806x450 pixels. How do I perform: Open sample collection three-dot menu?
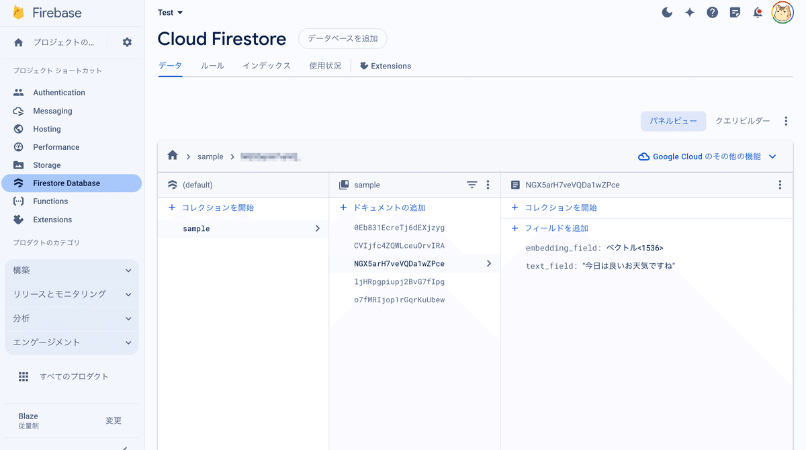click(488, 185)
